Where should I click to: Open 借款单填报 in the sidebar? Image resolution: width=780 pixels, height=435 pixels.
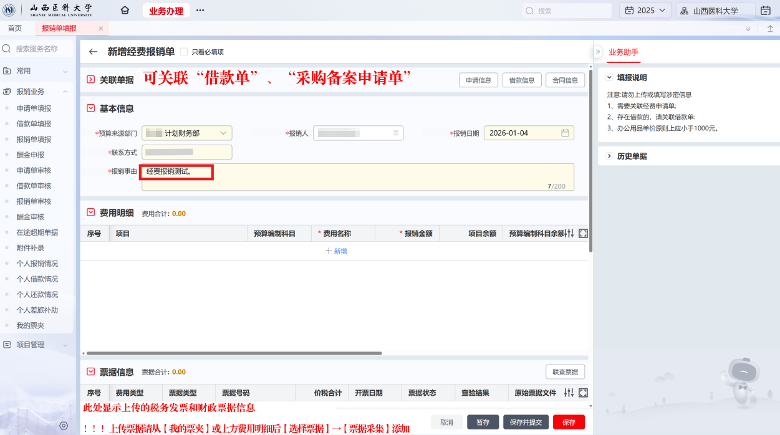34,124
